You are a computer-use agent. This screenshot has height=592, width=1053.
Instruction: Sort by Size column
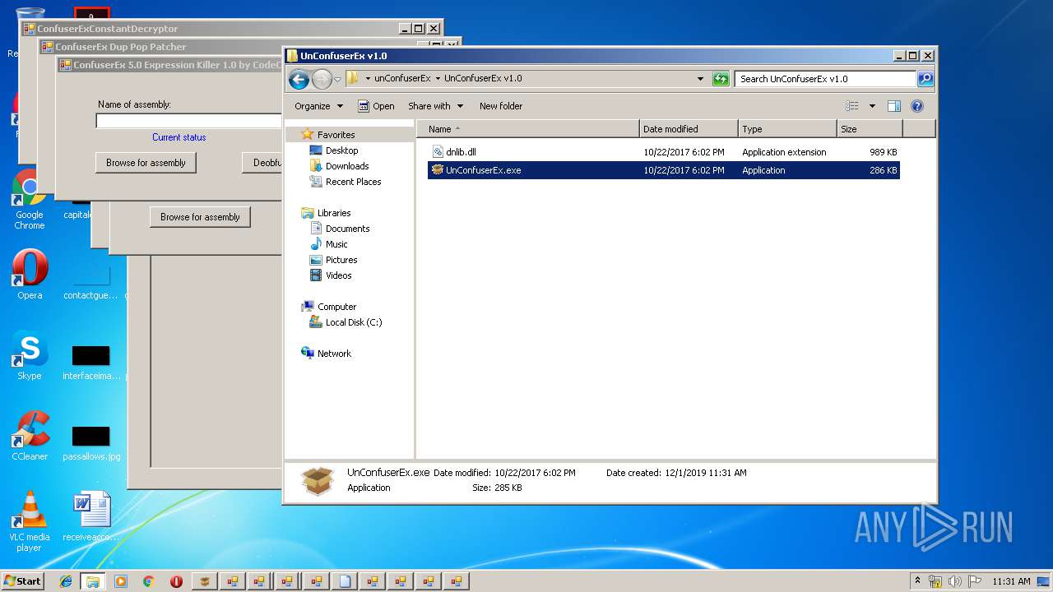[870, 129]
